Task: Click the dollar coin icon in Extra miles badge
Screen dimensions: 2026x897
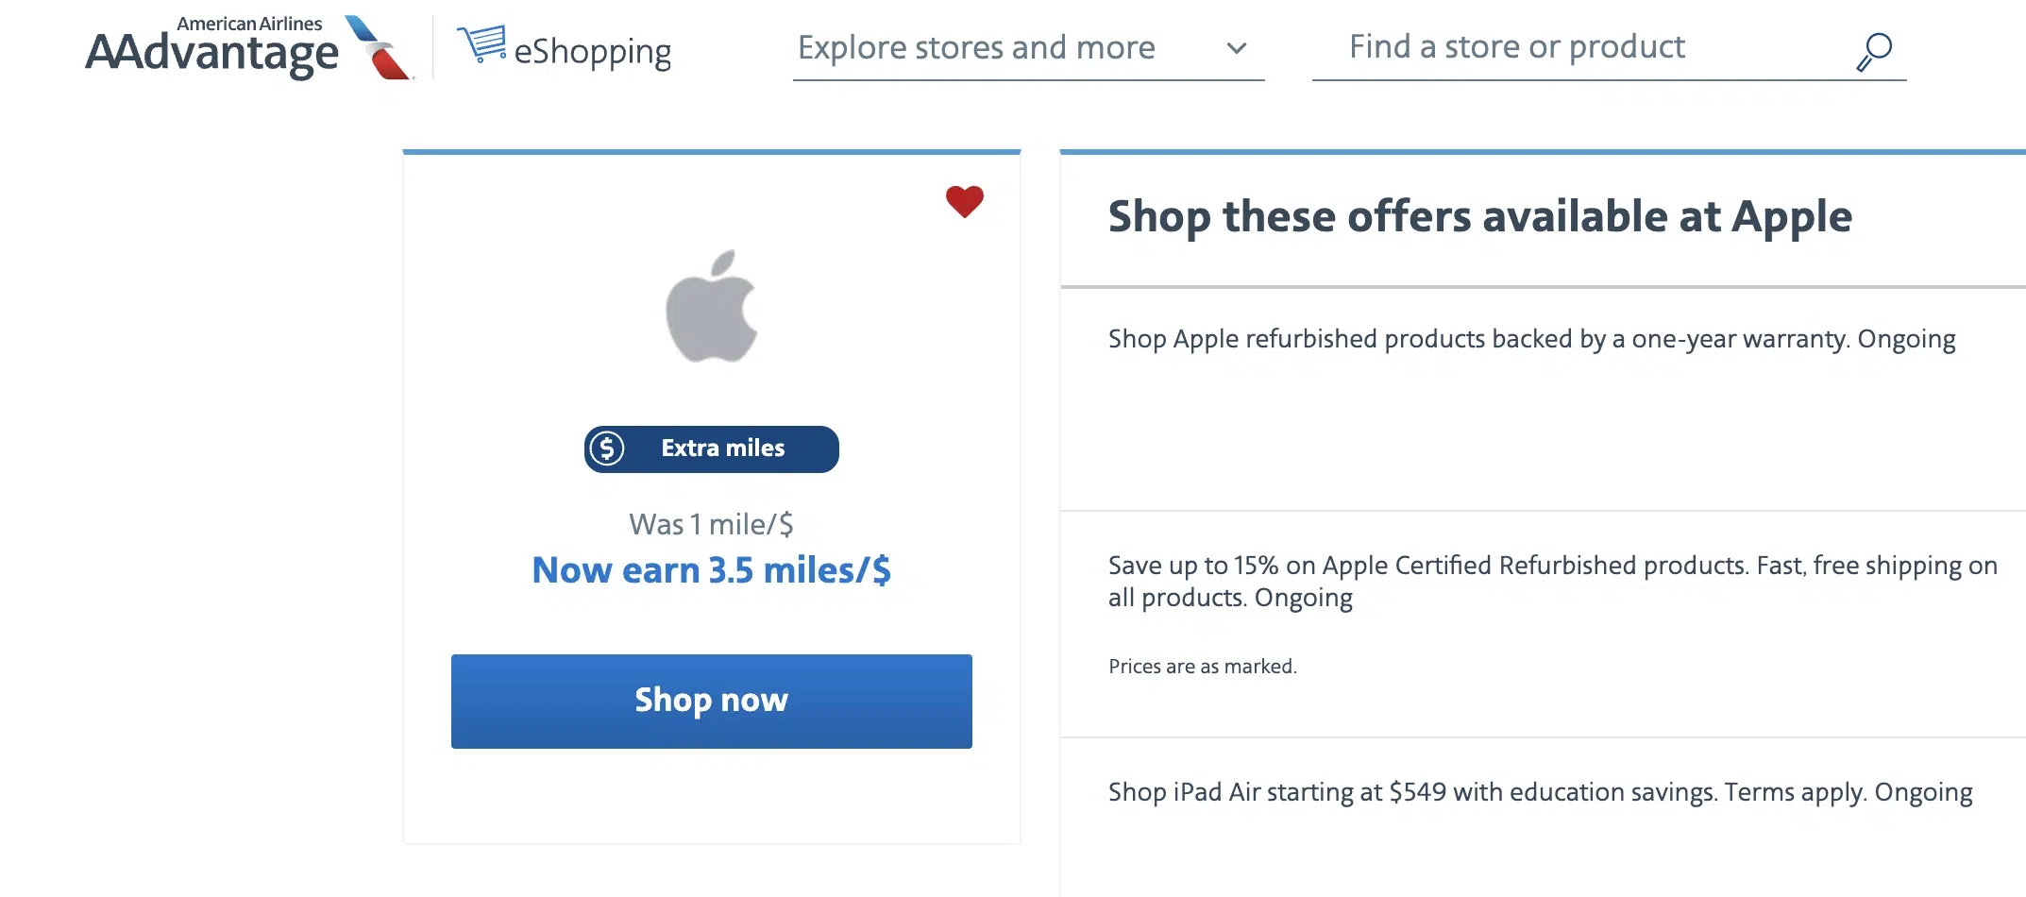Action: click(607, 448)
